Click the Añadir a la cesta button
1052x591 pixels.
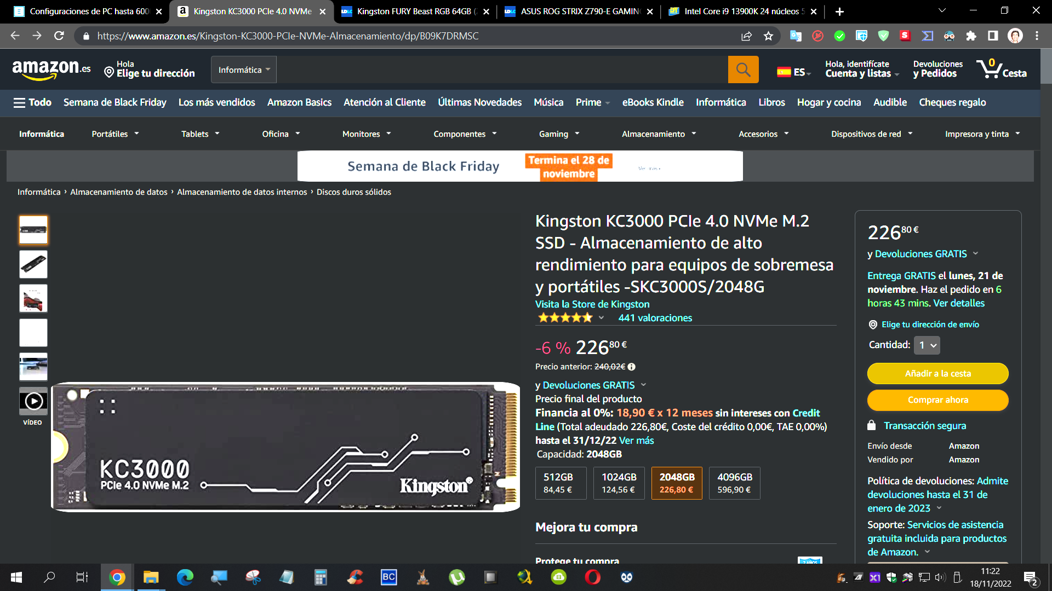point(937,373)
